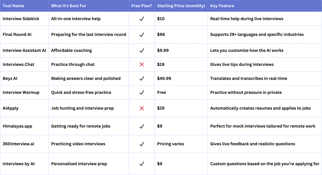Click the $49.99 price cell

coord(164,78)
